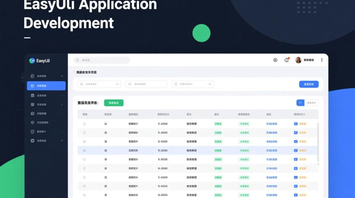Tick the checkbox in the highlighted table row
355x198 pixels.
pyautogui.click(x=85, y=150)
